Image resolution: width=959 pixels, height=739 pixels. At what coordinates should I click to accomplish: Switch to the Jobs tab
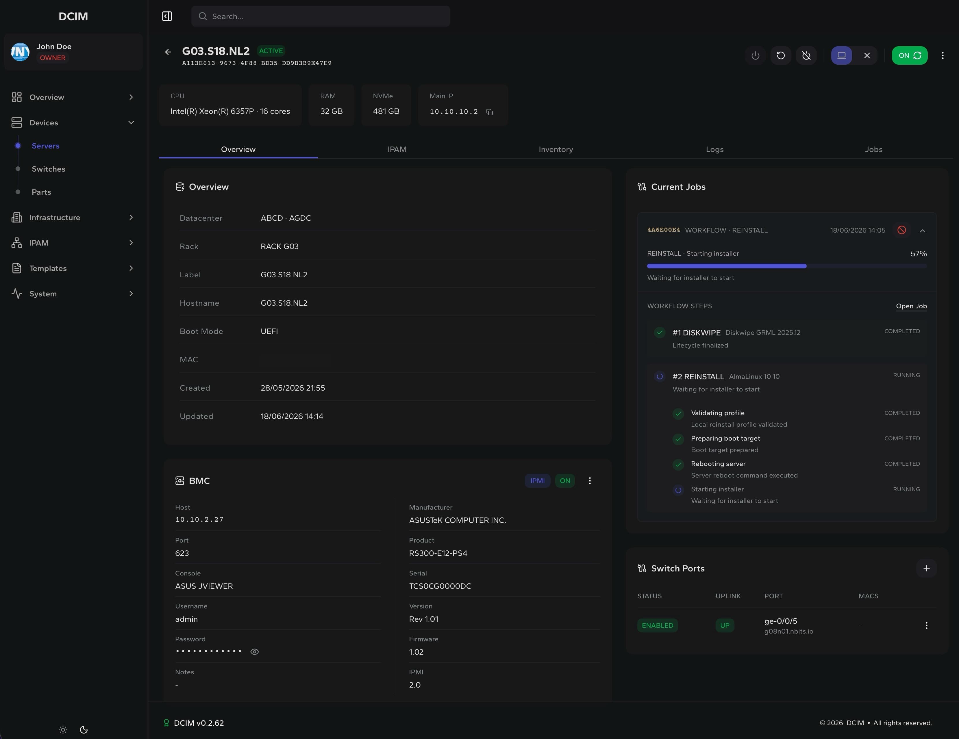[x=873, y=150]
